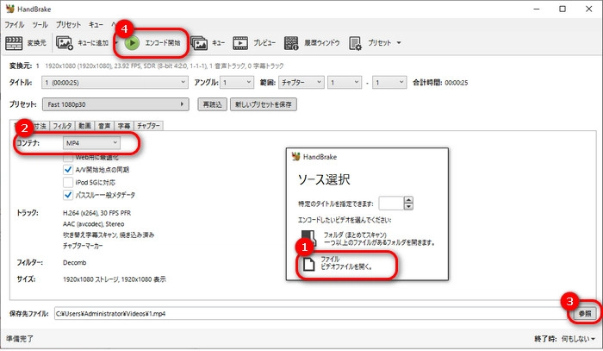Click the HandBrake logo in the title bar
The width and height of the screenshot is (603, 351).
[x=10, y=9]
